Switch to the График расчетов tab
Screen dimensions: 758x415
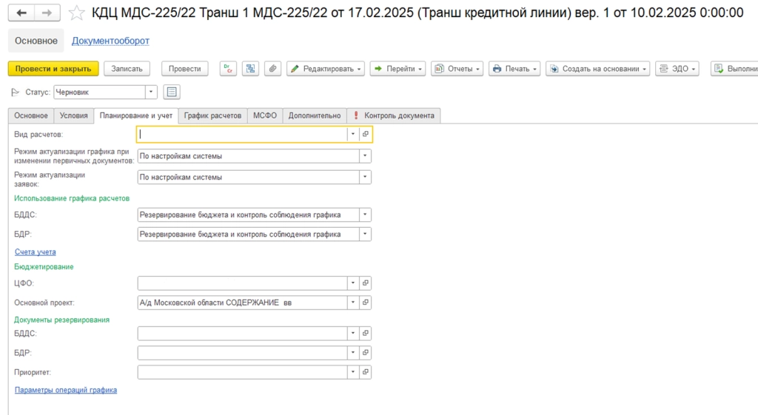(212, 115)
